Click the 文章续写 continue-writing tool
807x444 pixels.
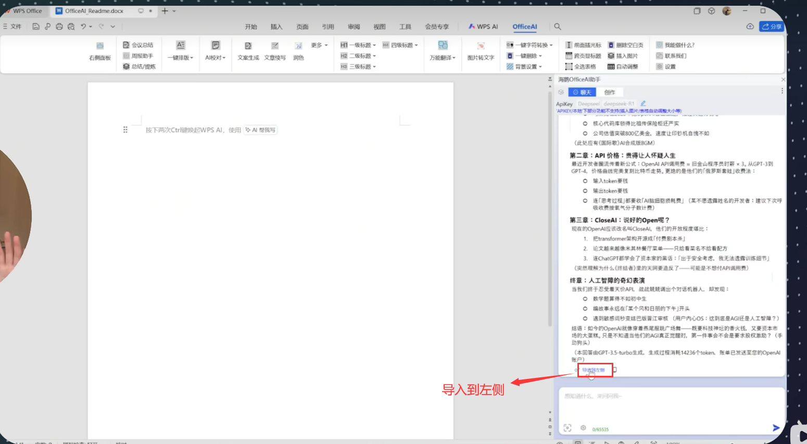[x=275, y=51]
